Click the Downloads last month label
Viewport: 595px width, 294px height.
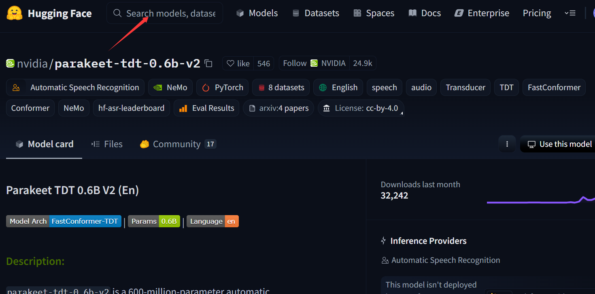click(x=420, y=184)
